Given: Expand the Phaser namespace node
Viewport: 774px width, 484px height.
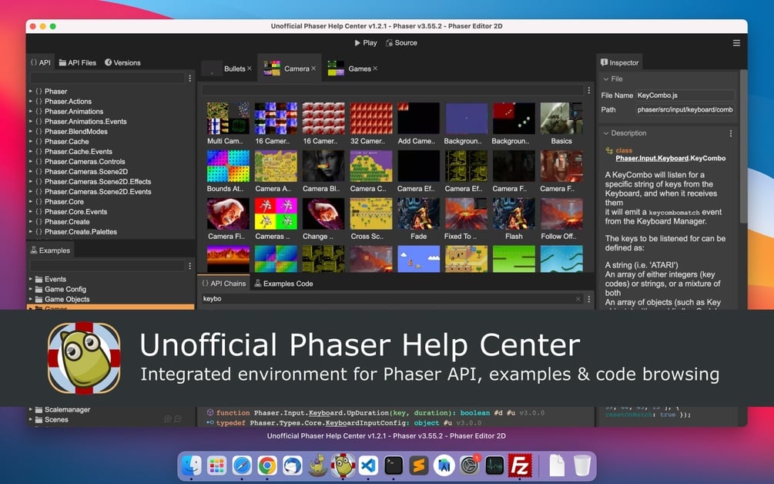Looking at the screenshot, I should coord(31,92).
